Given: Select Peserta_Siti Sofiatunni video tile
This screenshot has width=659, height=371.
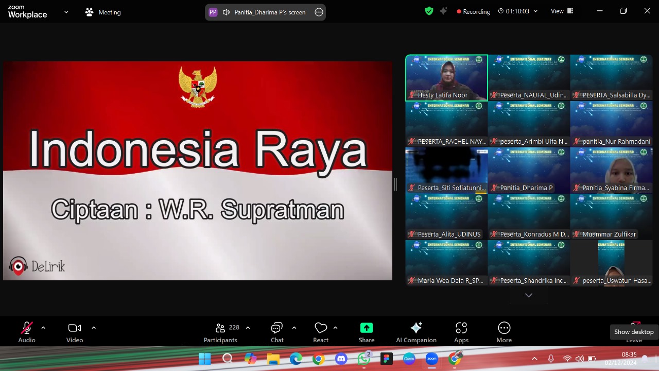Looking at the screenshot, I should pos(446,171).
